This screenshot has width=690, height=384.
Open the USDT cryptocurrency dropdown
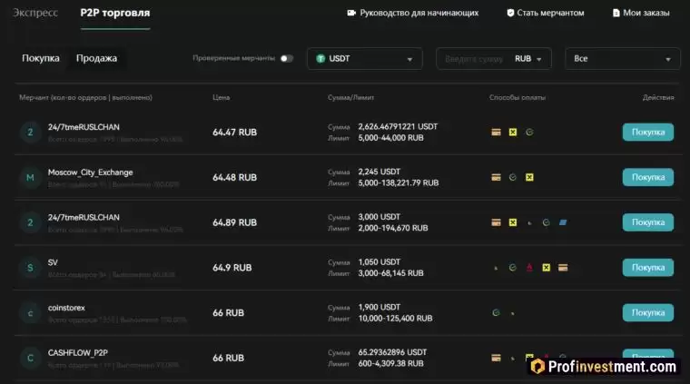(365, 59)
